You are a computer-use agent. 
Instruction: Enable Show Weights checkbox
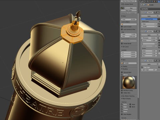(x=122, y=114)
